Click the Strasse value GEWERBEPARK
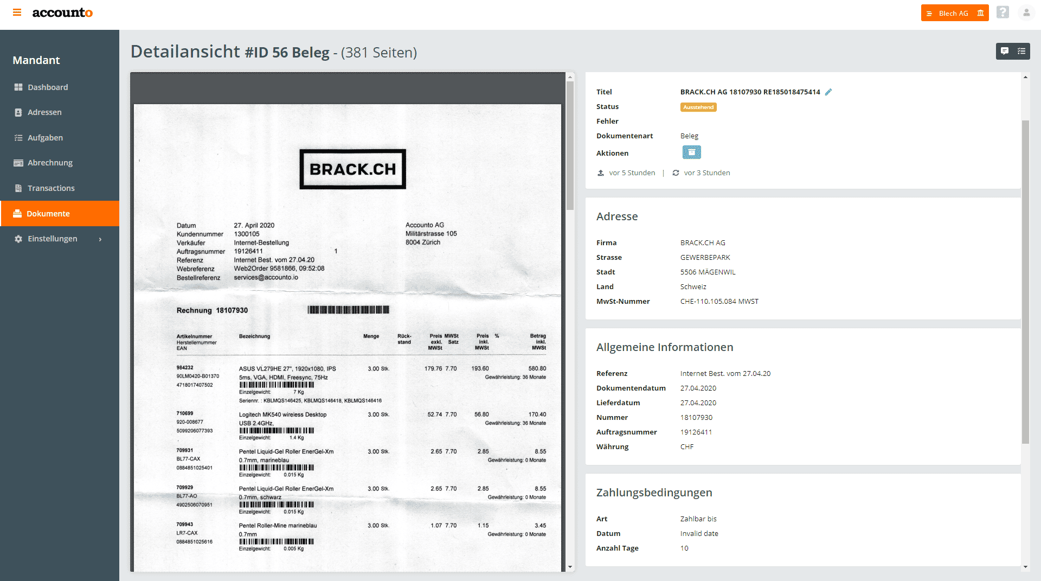The image size is (1041, 581). [x=705, y=258]
